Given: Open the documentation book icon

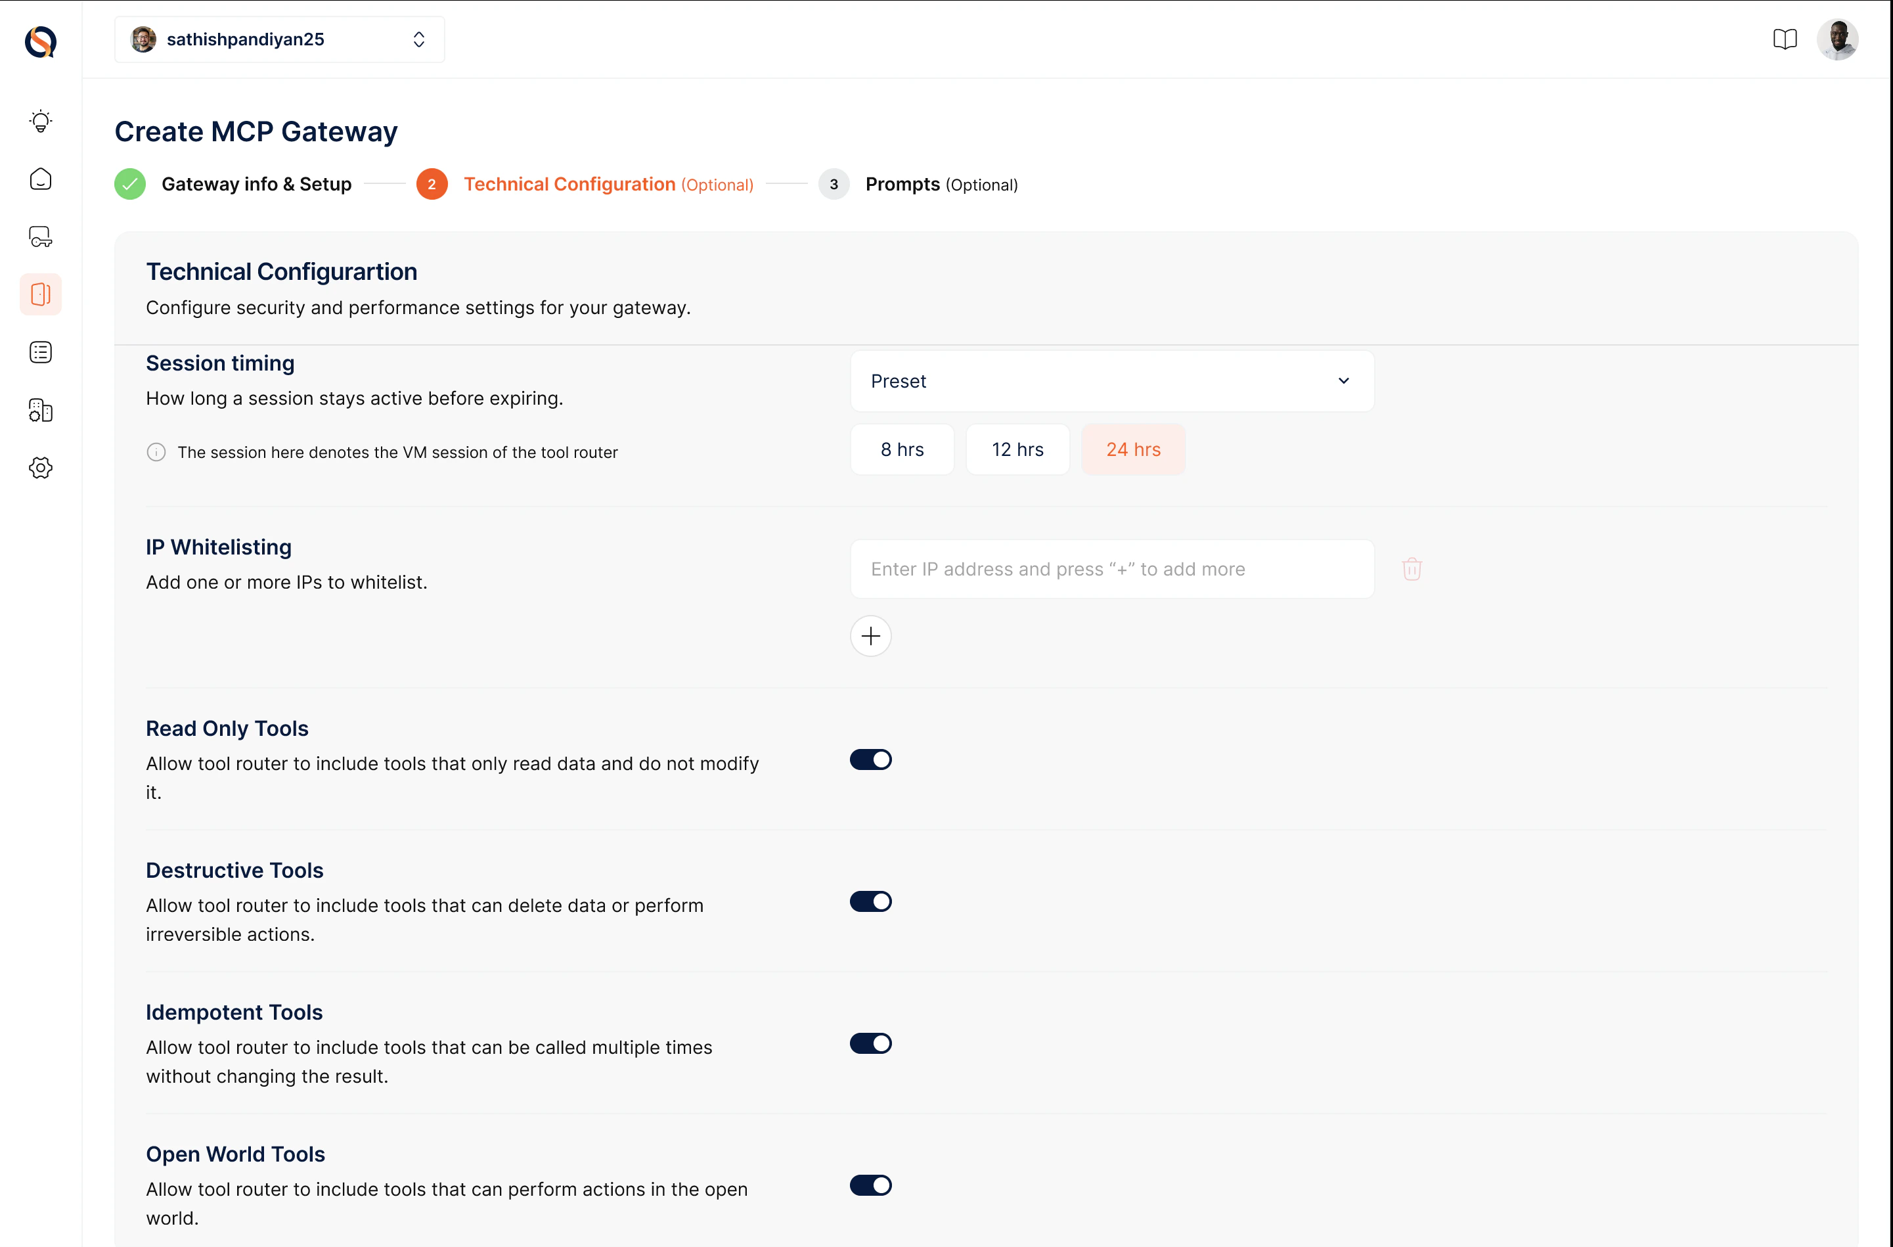Looking at the screenshot, I should coord(1784,39).
